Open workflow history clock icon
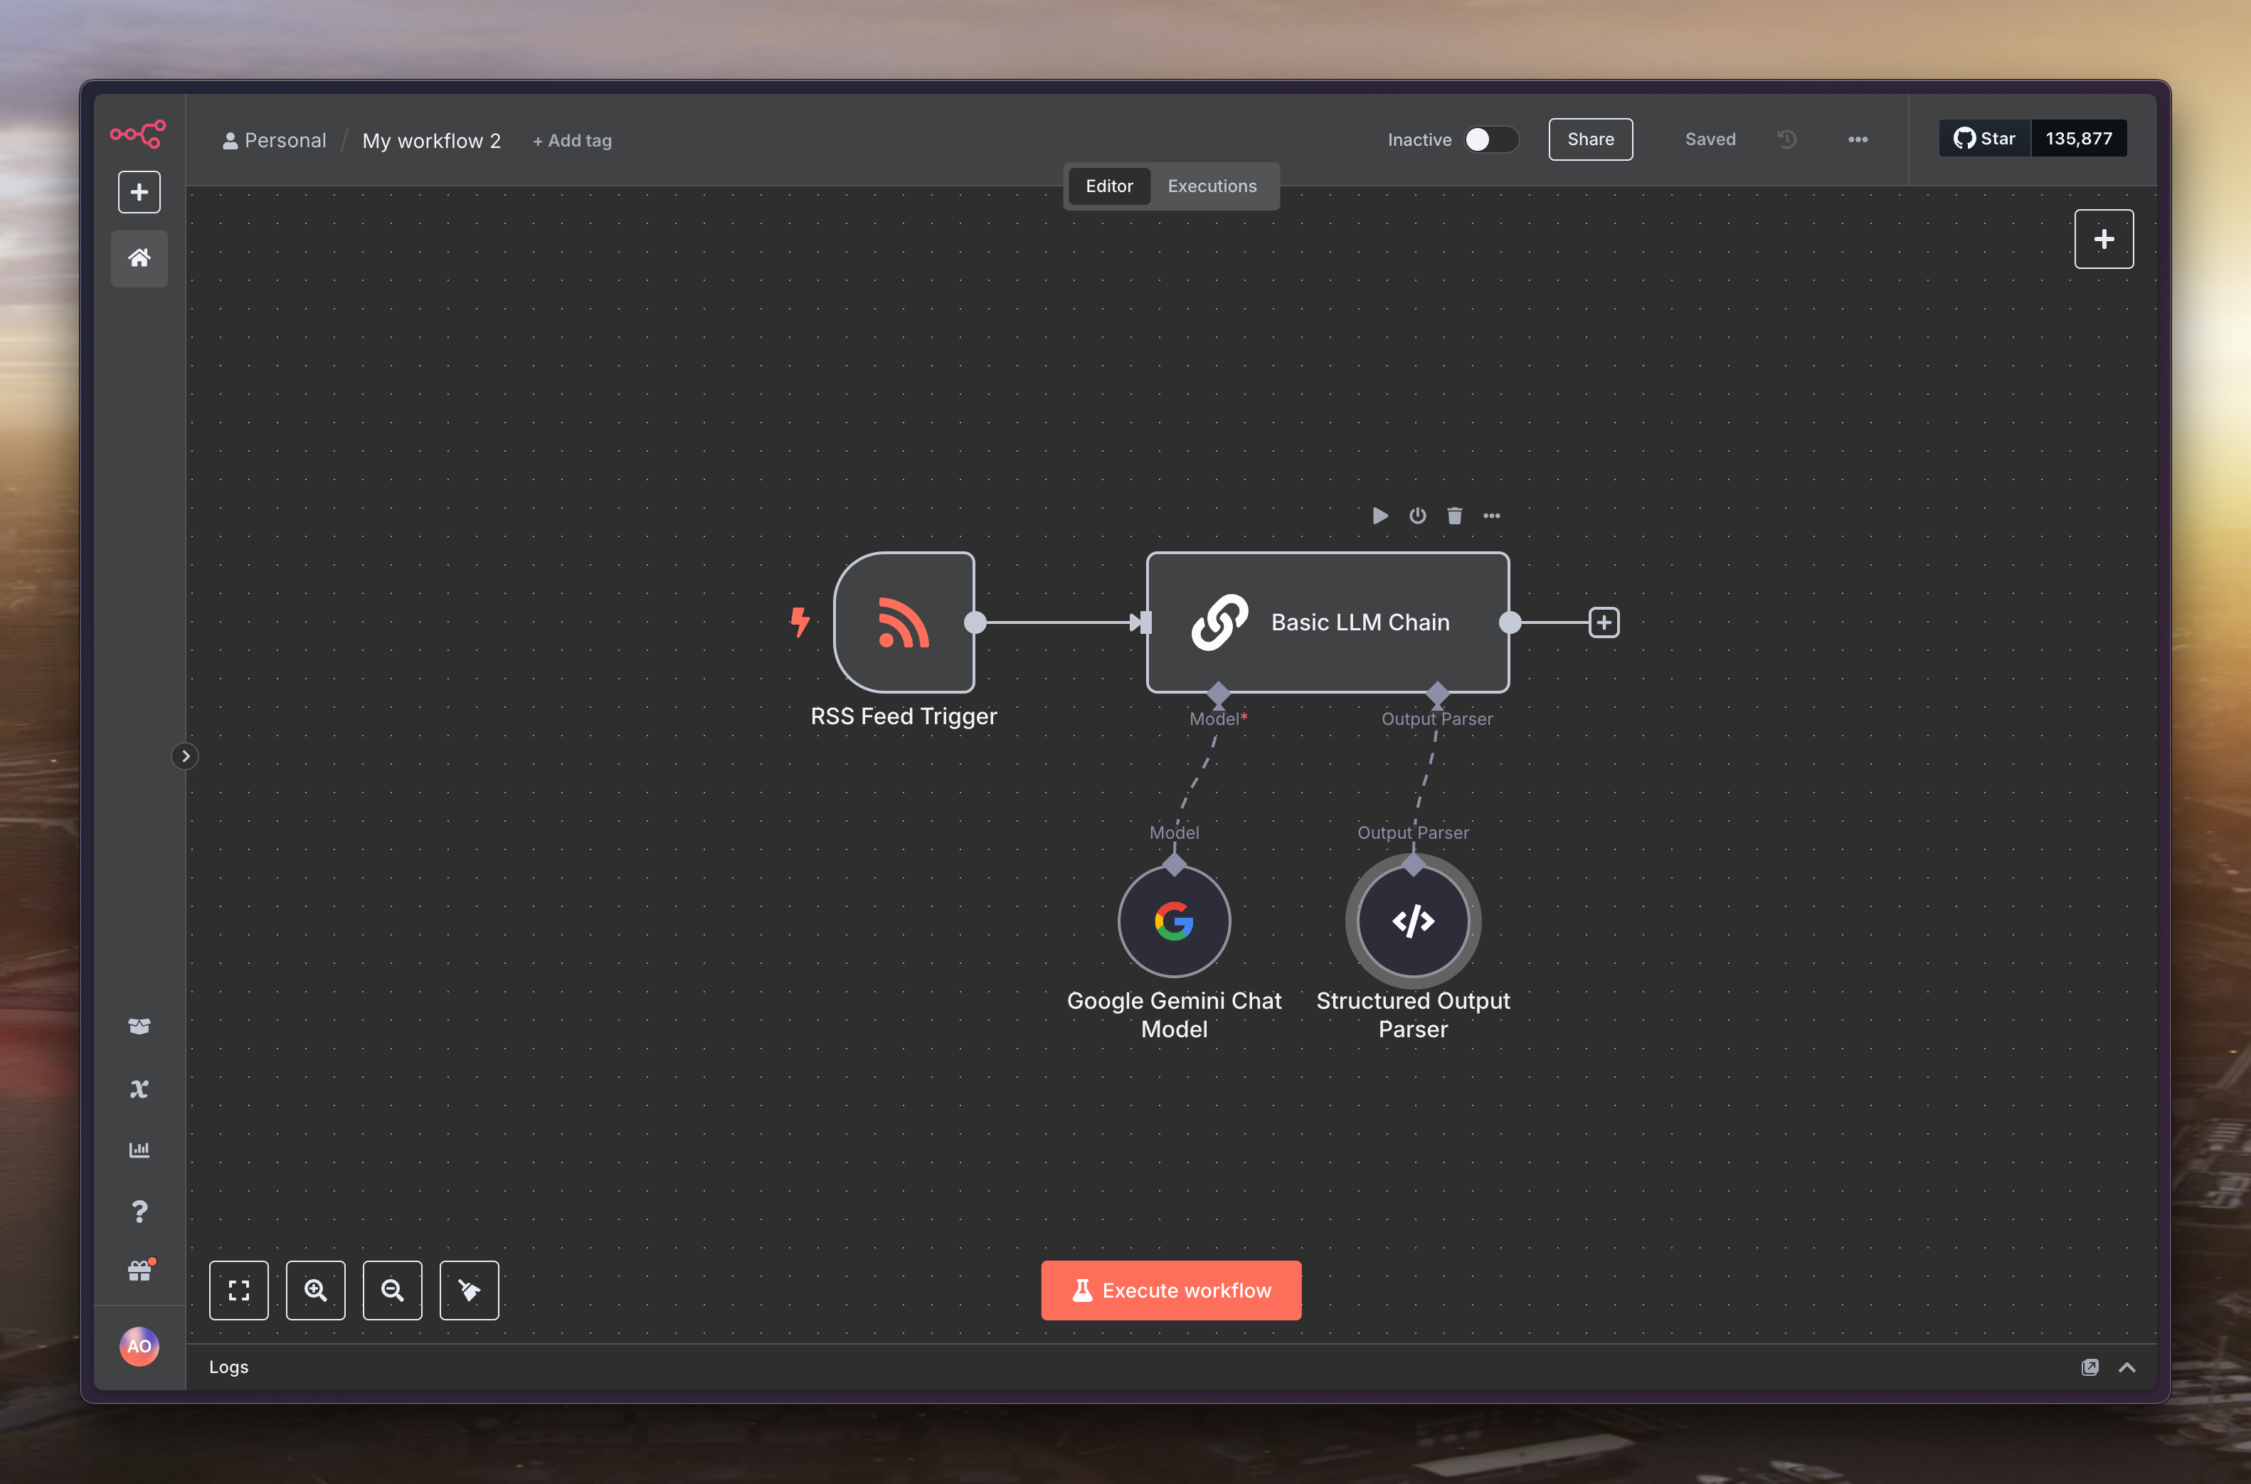This screenshot has height=1484, width=2251. tap(1786, 139)
